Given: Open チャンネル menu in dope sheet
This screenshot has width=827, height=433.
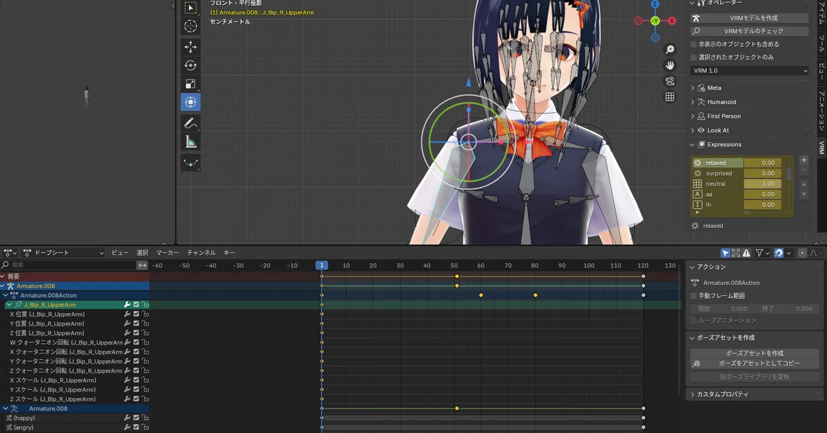Looking at the screenshot, I should click(x=201, y=253).
